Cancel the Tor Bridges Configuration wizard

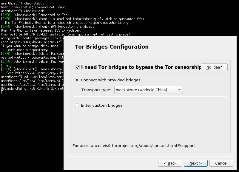click(x=221, y=163)
